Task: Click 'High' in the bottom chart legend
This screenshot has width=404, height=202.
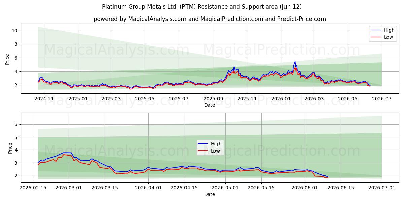Action: [x=216, y=144]
